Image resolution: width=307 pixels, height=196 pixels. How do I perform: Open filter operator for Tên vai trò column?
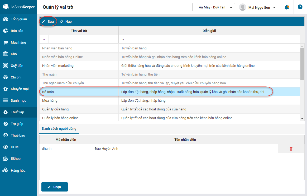click(x=44, y=39)
